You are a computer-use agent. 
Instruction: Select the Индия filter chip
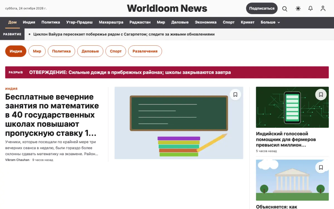click(x=16, y=51)
